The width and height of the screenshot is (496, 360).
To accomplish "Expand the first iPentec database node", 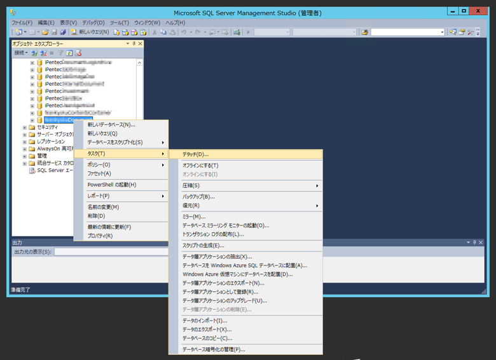I will (x=32, y=63).
